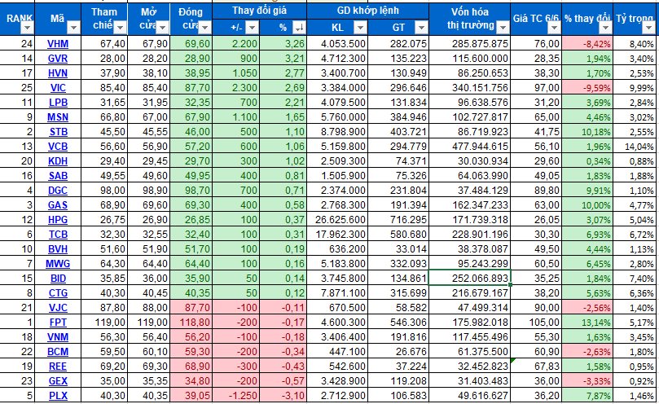Open the Tham chiếu filter dropdown

click(120, 28)
